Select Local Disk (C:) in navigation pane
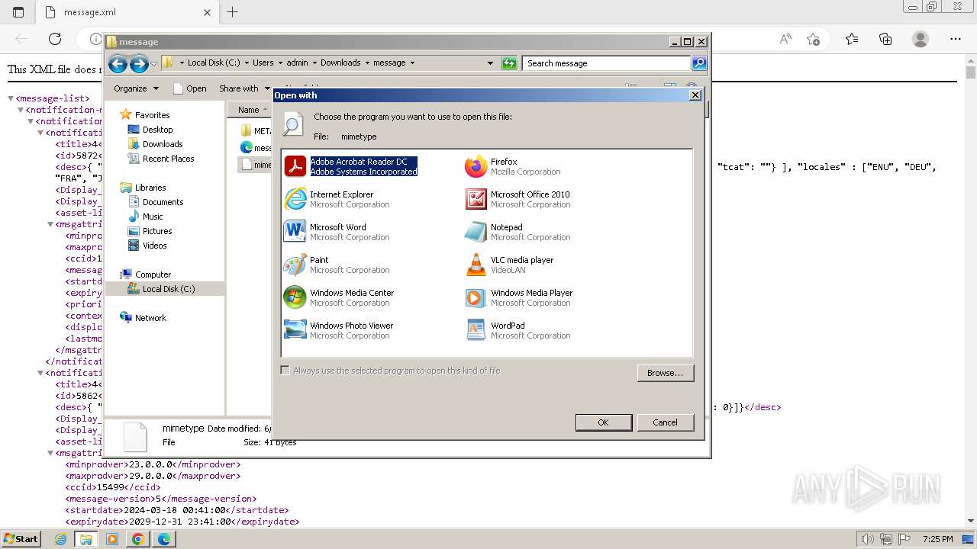Viewport: 977px width, 549px height. (168, 289)
